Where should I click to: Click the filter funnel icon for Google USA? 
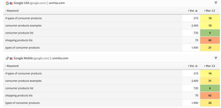[216, 3]
